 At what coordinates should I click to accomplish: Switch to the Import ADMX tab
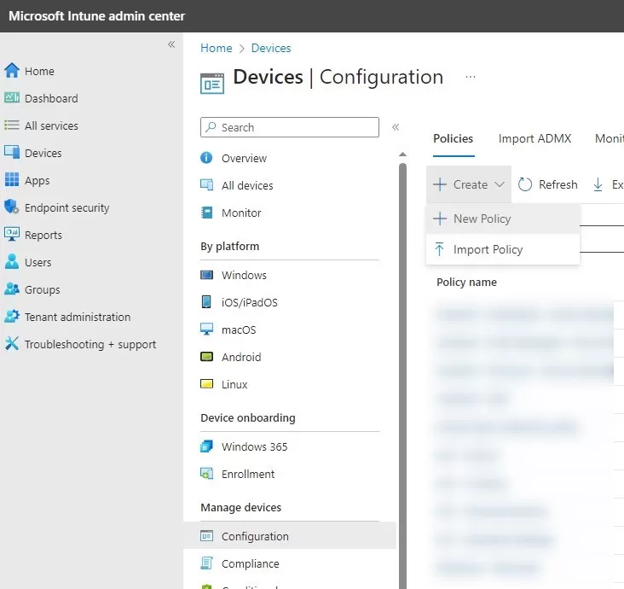point(534,138)
